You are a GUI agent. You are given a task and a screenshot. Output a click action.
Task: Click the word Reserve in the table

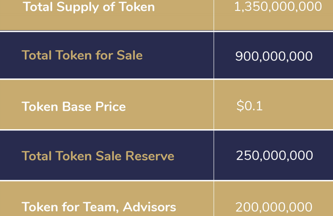click(x=150, y=156)
